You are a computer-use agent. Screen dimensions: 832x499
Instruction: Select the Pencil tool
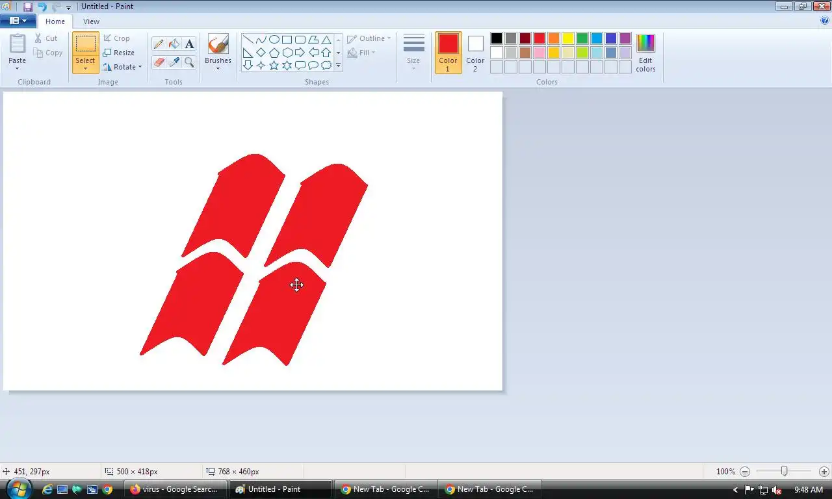159,44
